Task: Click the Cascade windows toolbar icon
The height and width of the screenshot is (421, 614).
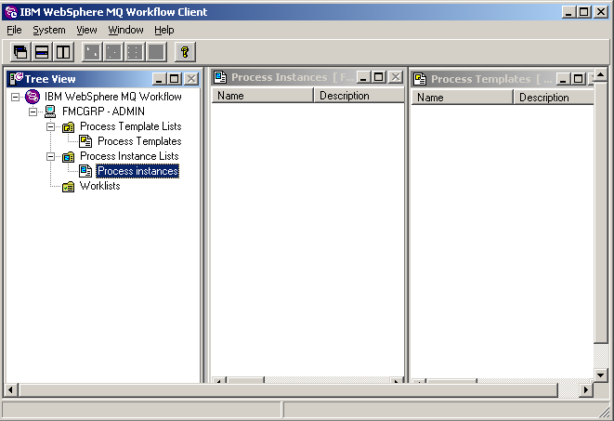Action: pyautogui.click(x=20, y=52)
